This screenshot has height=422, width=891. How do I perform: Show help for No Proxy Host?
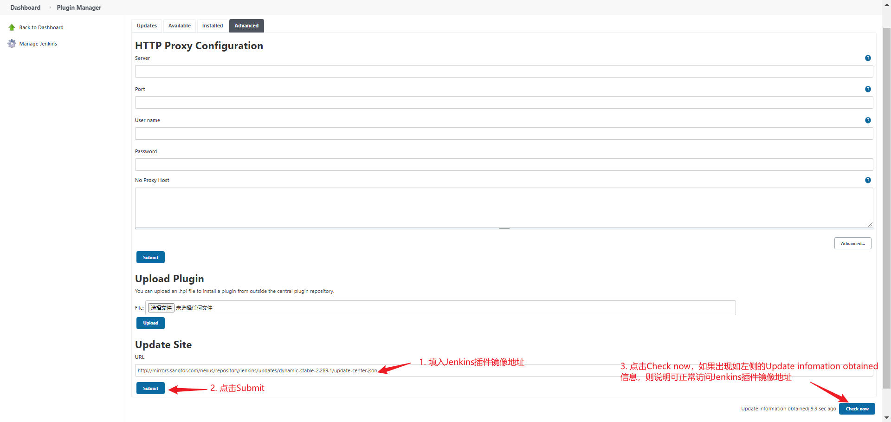click(x=868, y=180)
